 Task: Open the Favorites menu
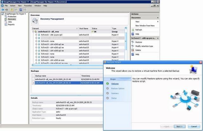(x=28, y=6)
